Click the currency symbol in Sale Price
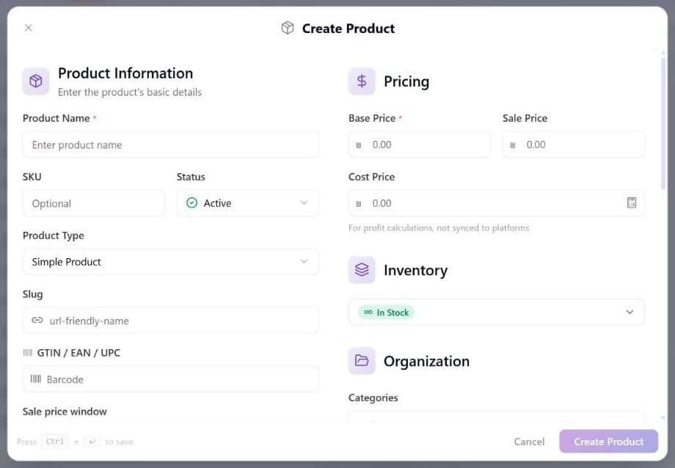Viewport: 675px width, 468px height. point(513,145)
